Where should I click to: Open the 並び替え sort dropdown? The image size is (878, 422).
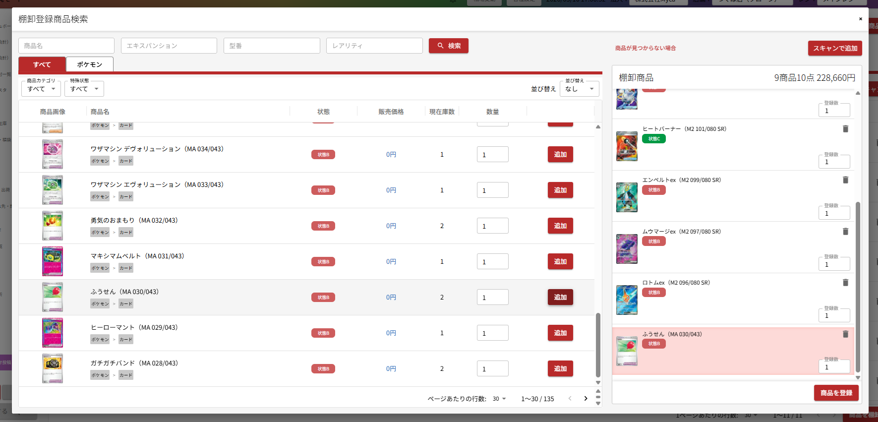click(x=579, y=89)
